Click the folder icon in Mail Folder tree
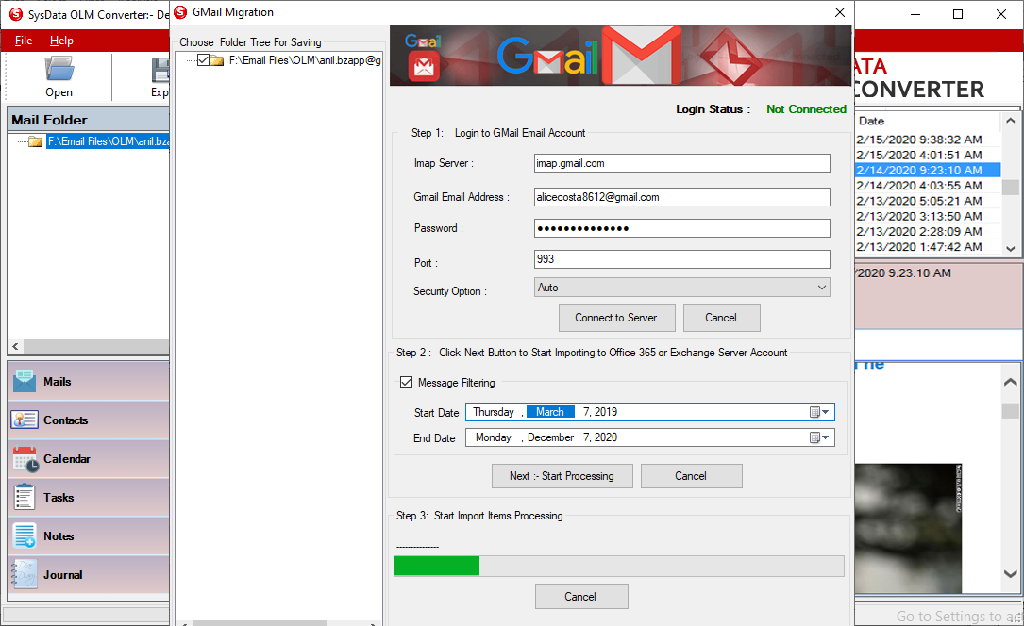The width and height of the screenshot is (1024, 626). tap(35, 141)
